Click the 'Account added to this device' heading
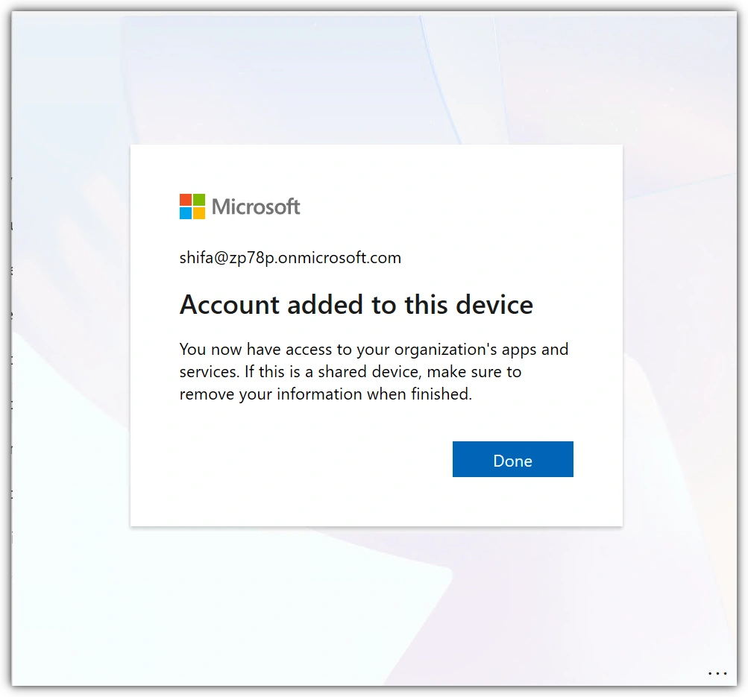The image size is (748, 697). [x=356, y=305]
